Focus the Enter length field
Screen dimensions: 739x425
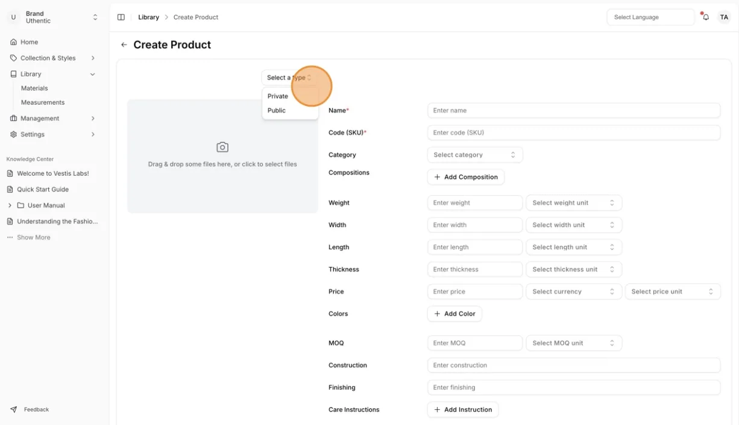pos(475,247)
